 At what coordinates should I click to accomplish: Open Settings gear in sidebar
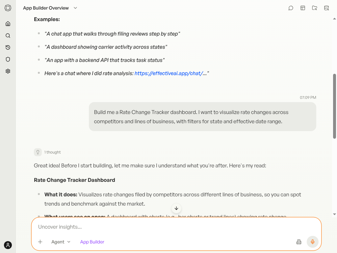8,71
